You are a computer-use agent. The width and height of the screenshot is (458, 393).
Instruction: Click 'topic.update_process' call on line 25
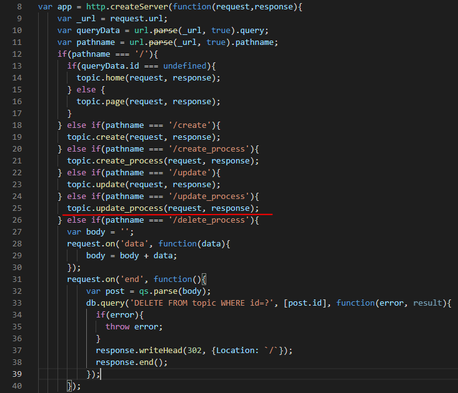(115, 208)
